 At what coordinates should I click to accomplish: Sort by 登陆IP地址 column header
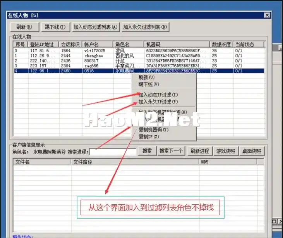pos(43,44)
